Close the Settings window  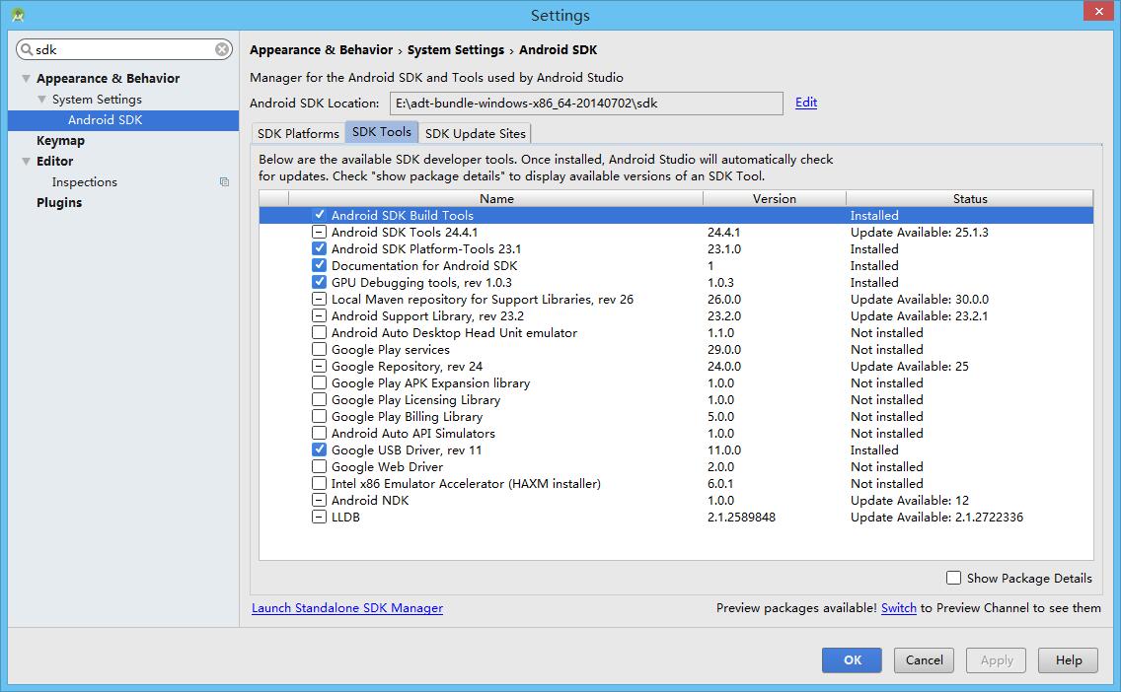point(1098,12)
